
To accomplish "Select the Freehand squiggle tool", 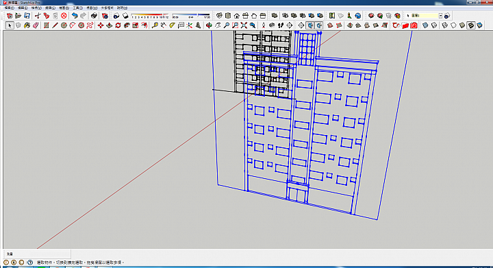I will click(90, 25).
